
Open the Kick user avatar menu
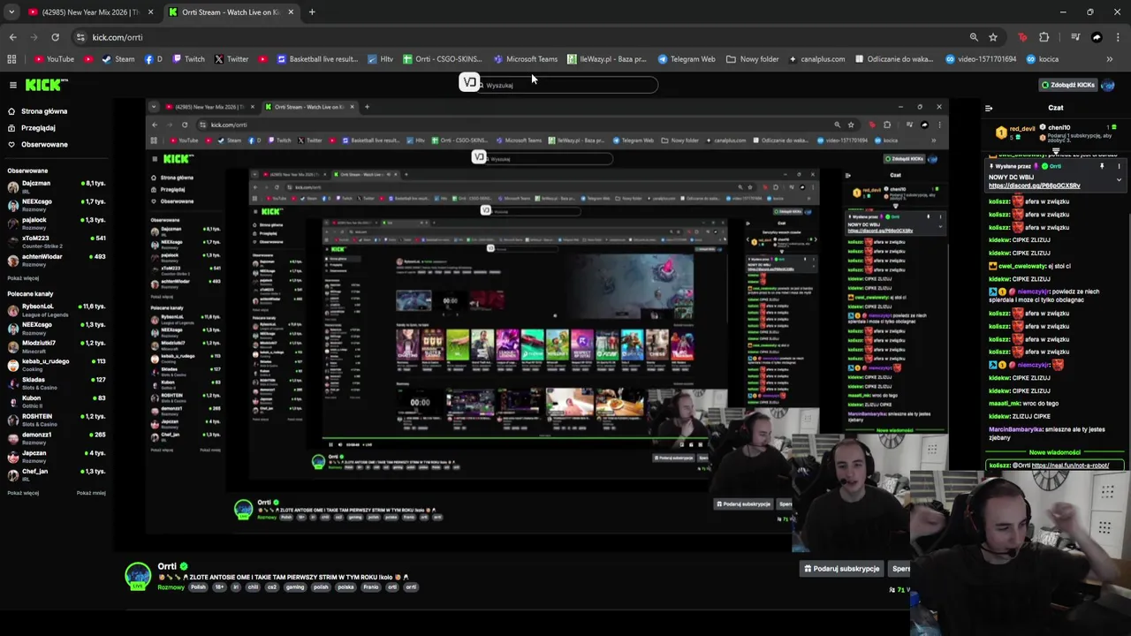(x=1109, y=85)
